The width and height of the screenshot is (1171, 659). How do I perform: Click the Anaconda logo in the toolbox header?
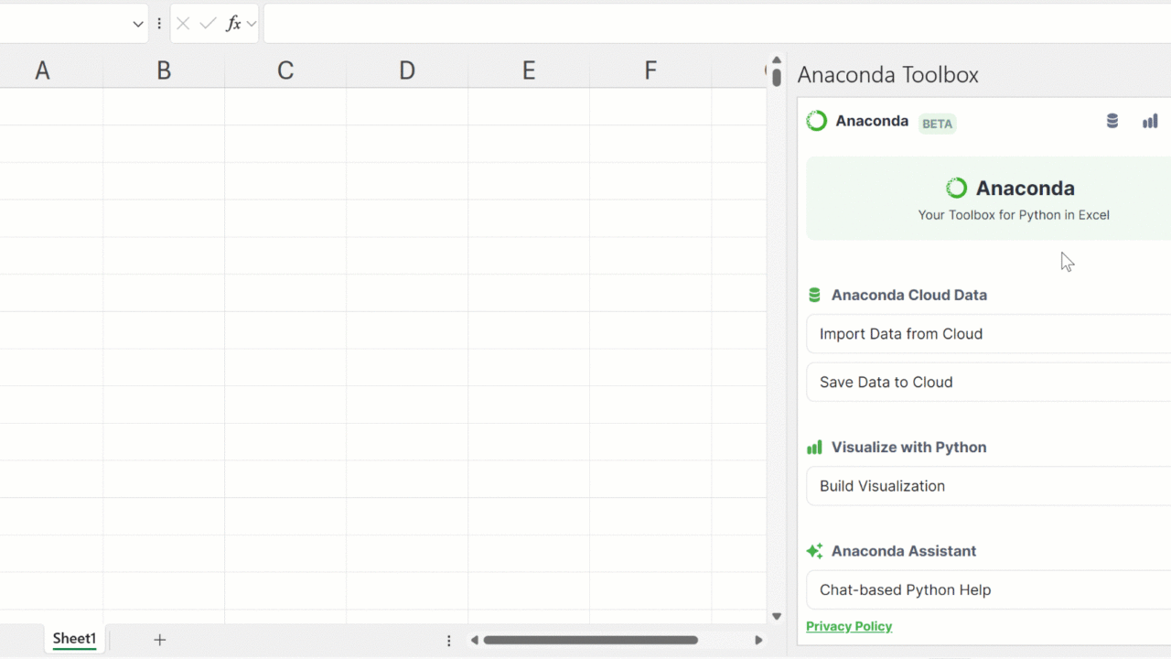tap(817, 121)
